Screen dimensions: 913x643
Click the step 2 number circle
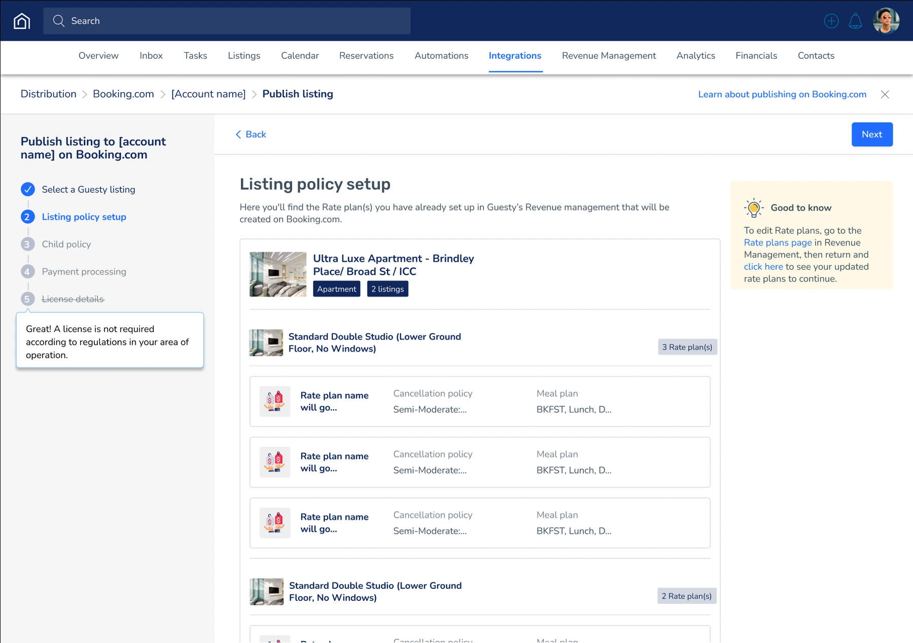(28, 217)
